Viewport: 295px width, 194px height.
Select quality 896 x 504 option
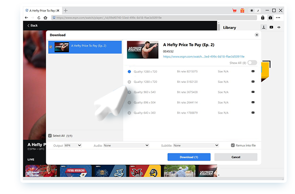pyautogui.click(x=129, y=102)
